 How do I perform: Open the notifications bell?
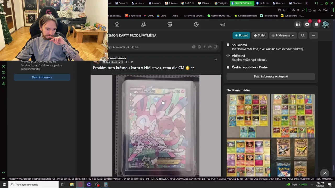[x=316, y=24]
